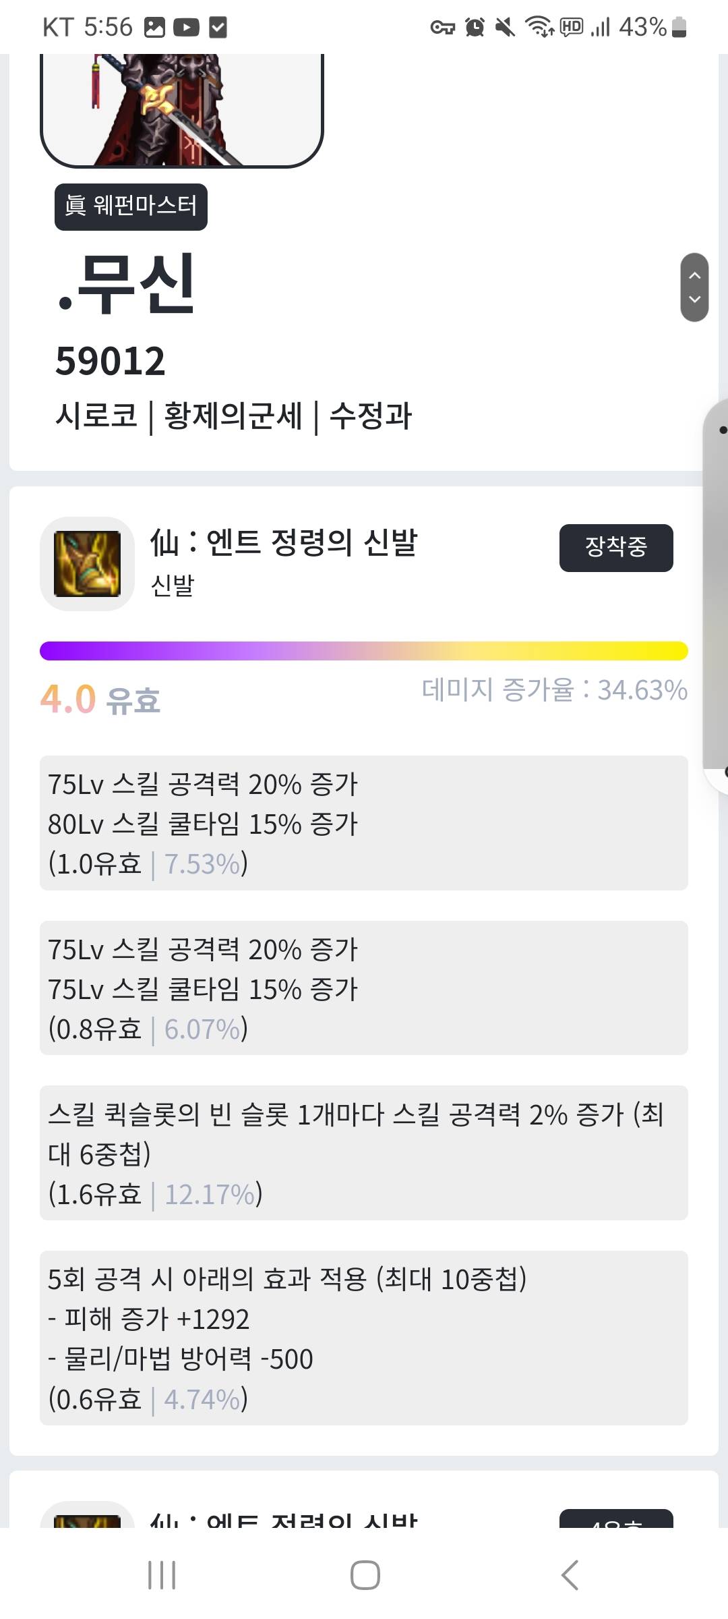Tap the checkmark notification icon
Image resolution: width=728 pixels, height=1619 pixels.
218,28
